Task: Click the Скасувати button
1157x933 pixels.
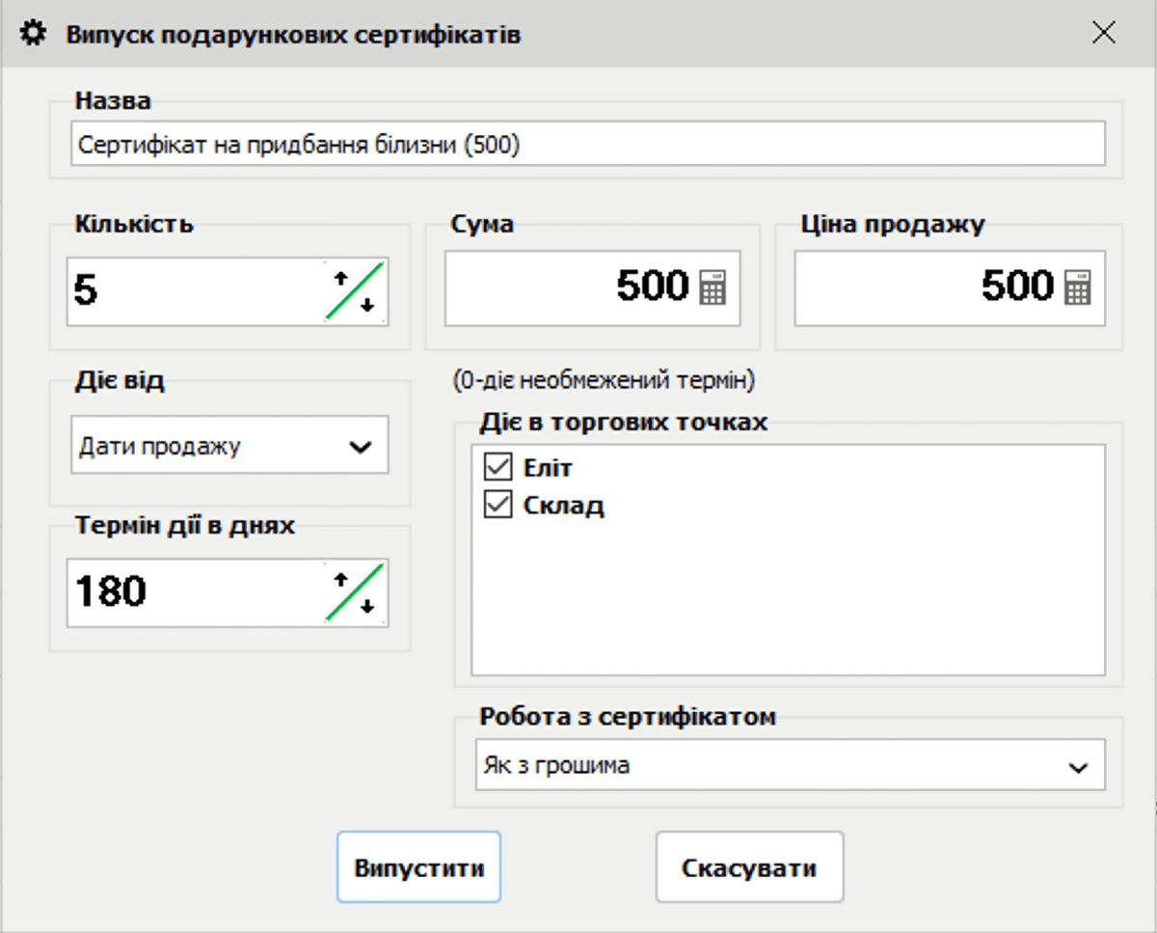Action: click(x=749, y=867)
